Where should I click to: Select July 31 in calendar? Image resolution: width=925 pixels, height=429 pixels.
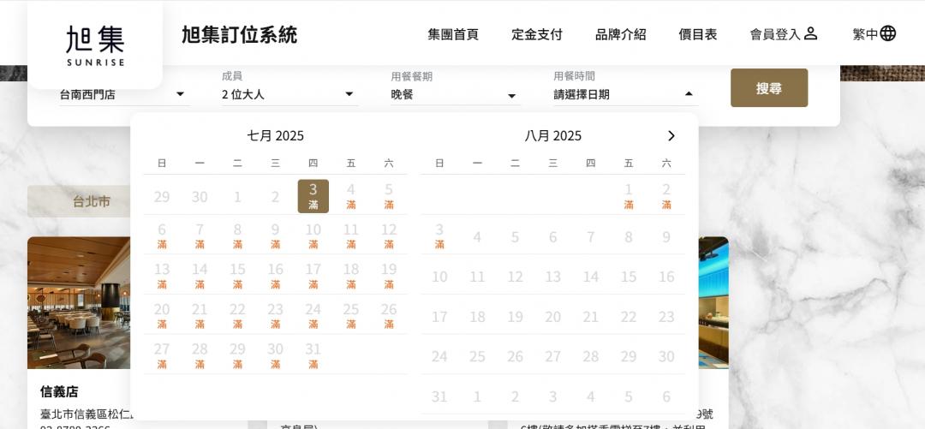point(313,355)
